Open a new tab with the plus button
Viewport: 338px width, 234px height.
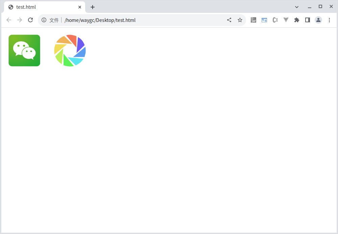[93, 7]
